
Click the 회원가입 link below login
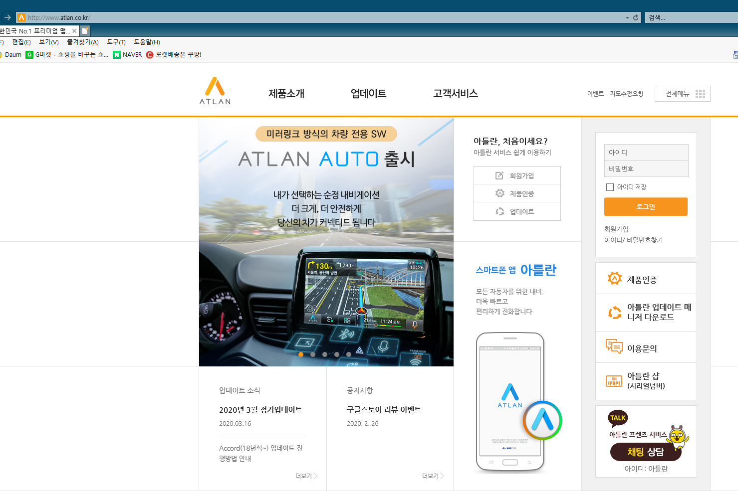tap(616, 229)
